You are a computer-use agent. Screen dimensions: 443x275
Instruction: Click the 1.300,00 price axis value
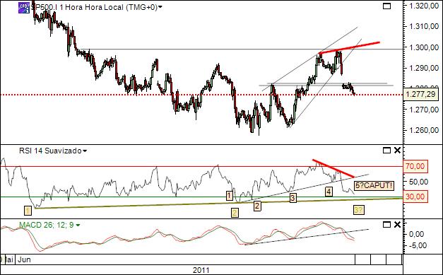pyautogui.click(x=423, y=47)
